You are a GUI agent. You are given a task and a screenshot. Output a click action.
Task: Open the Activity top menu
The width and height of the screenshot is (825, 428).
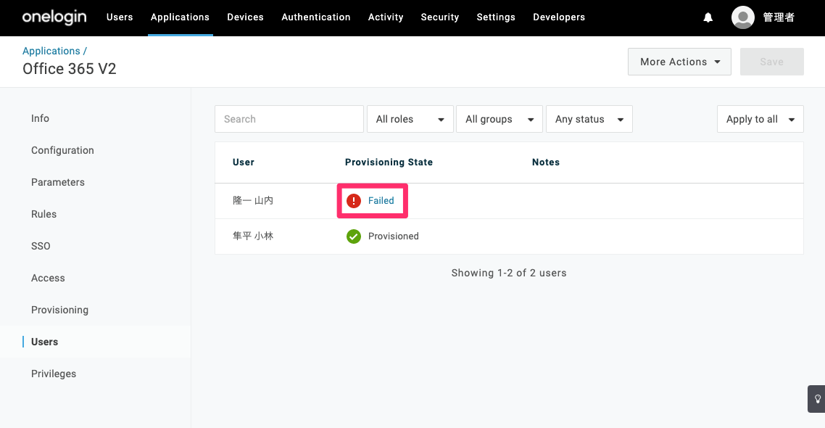[x=386, y=17]
